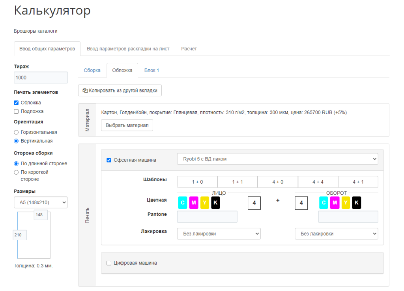
Task: Select the Горизонтальная orientation radio button
Action: click(x=16, y=133)
